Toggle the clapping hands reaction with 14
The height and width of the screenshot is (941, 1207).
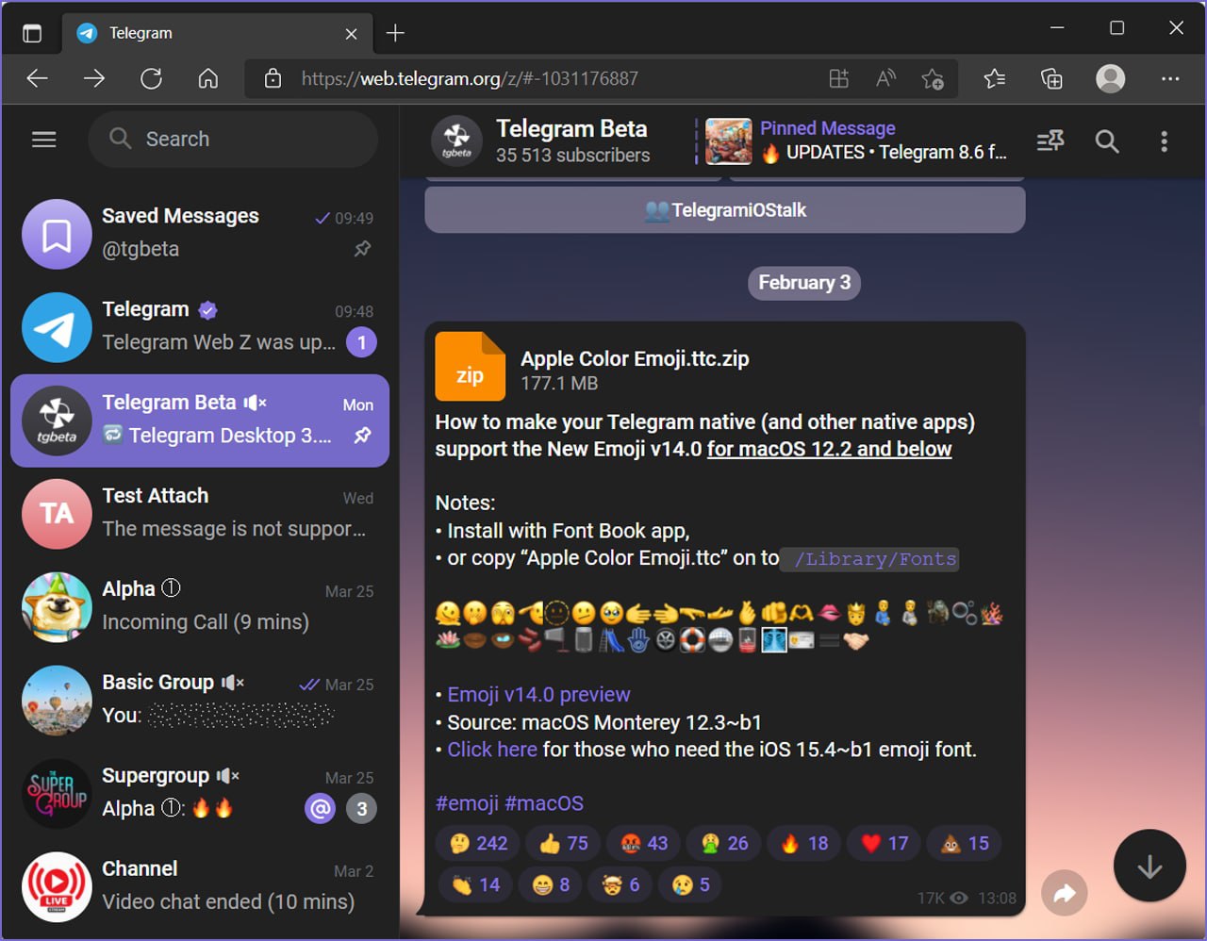tap(475, 884)
